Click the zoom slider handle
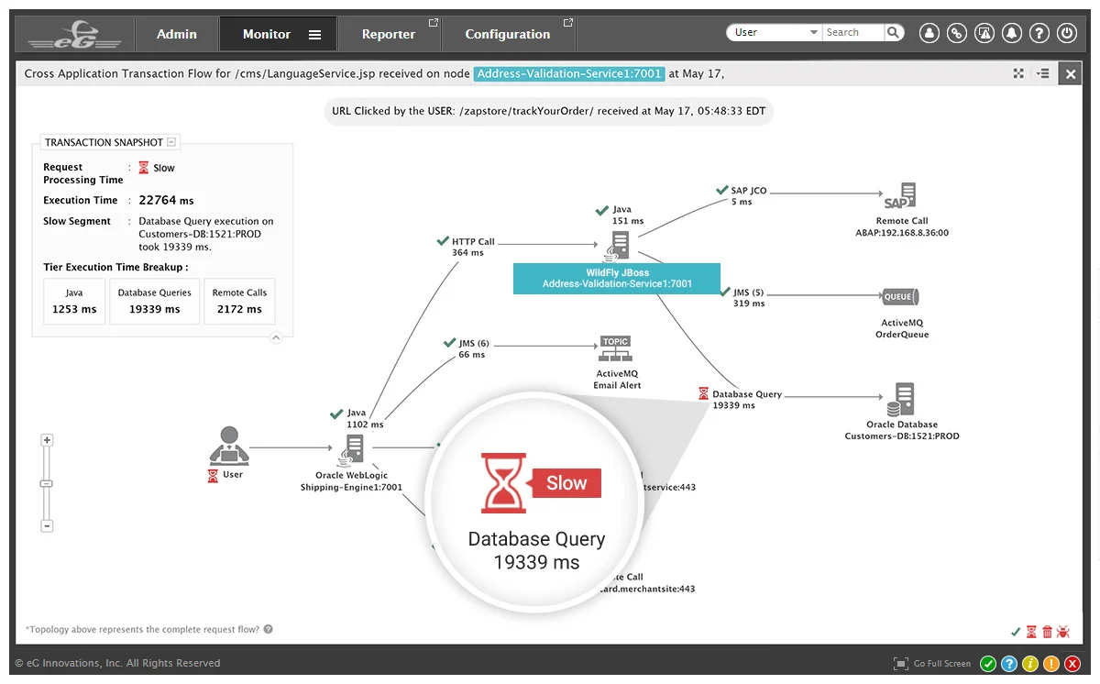This screenshot has width=1100, height=684. click(x=48, y=483)
